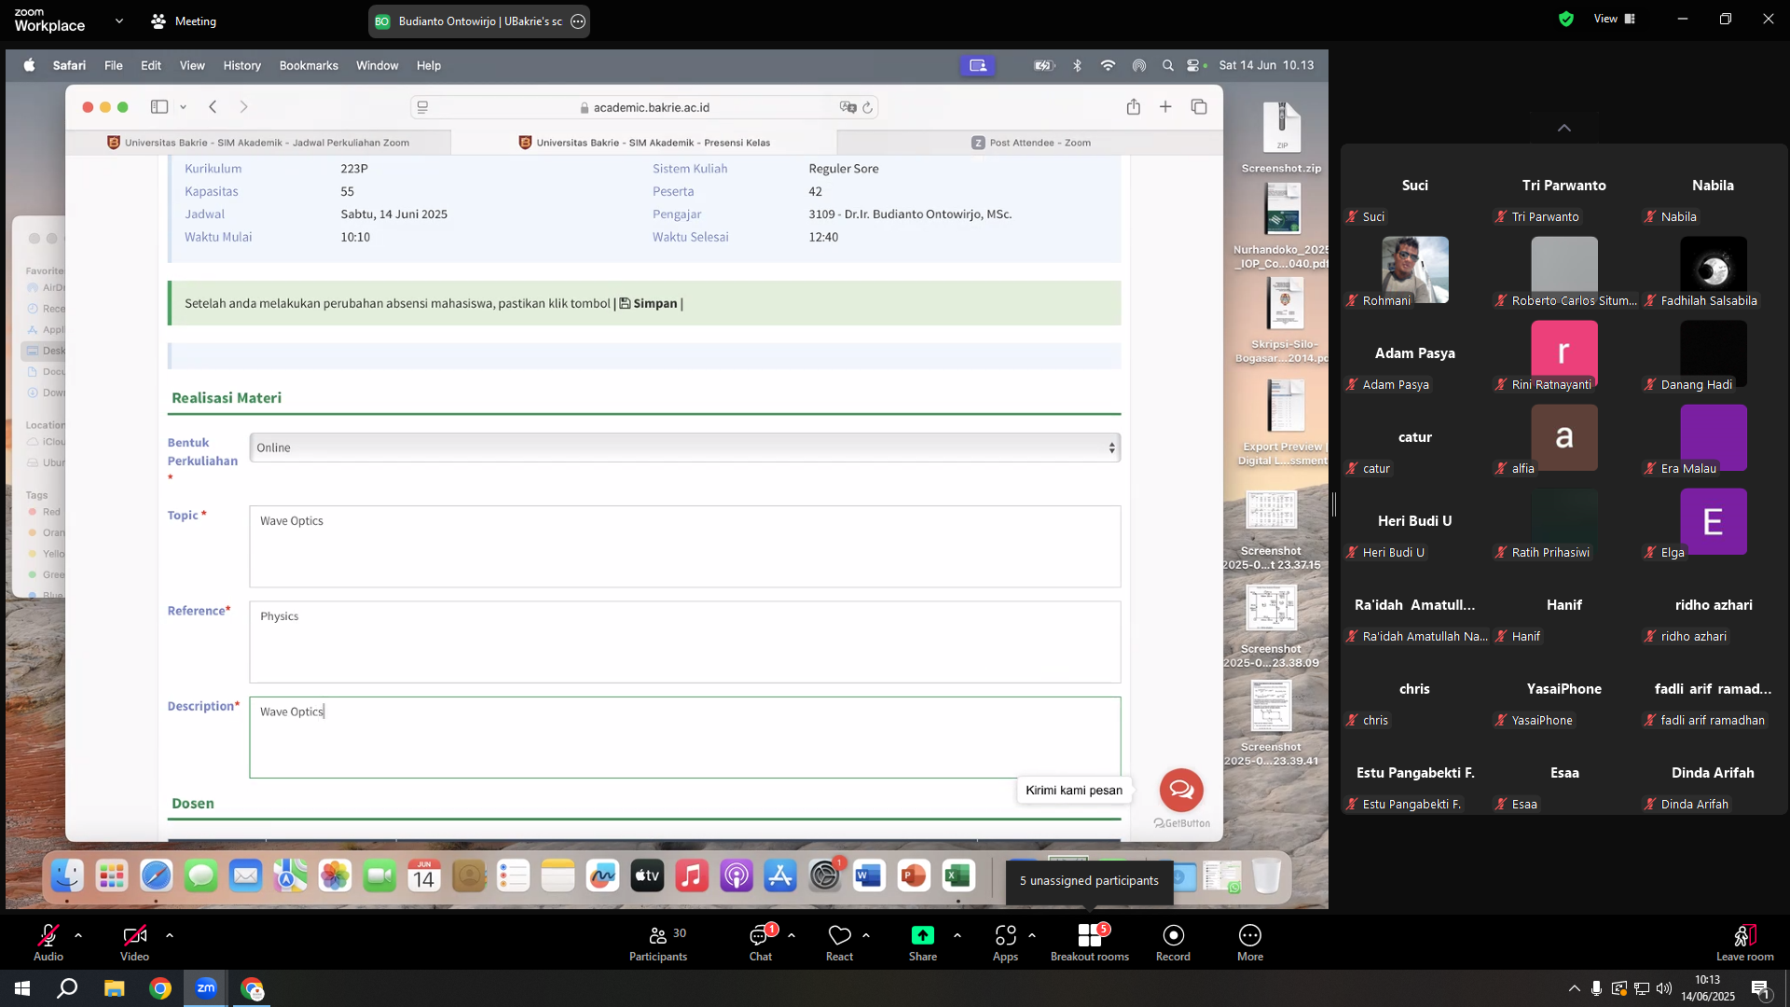The image size is (1790, 1007).
Task: Open the Safari menu in menu bar
Action: coord(69,65)
